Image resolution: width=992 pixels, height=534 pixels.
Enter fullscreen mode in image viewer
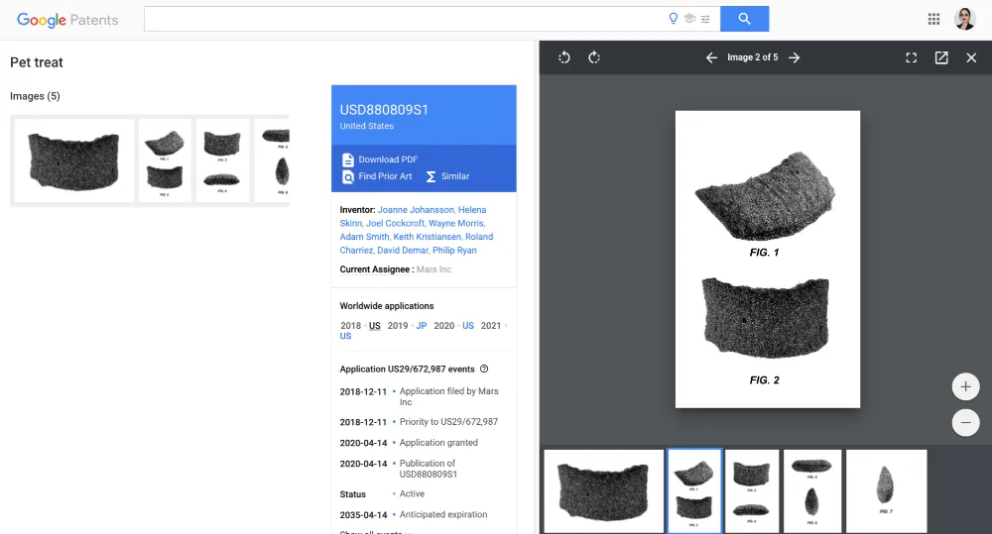tap(911, 57)
